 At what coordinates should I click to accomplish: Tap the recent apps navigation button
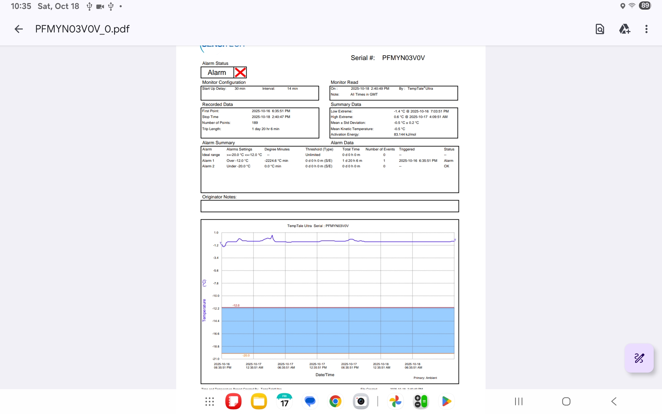click(x=519, y=401)
